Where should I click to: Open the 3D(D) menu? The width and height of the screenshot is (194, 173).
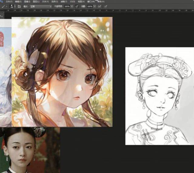(72, 2)
